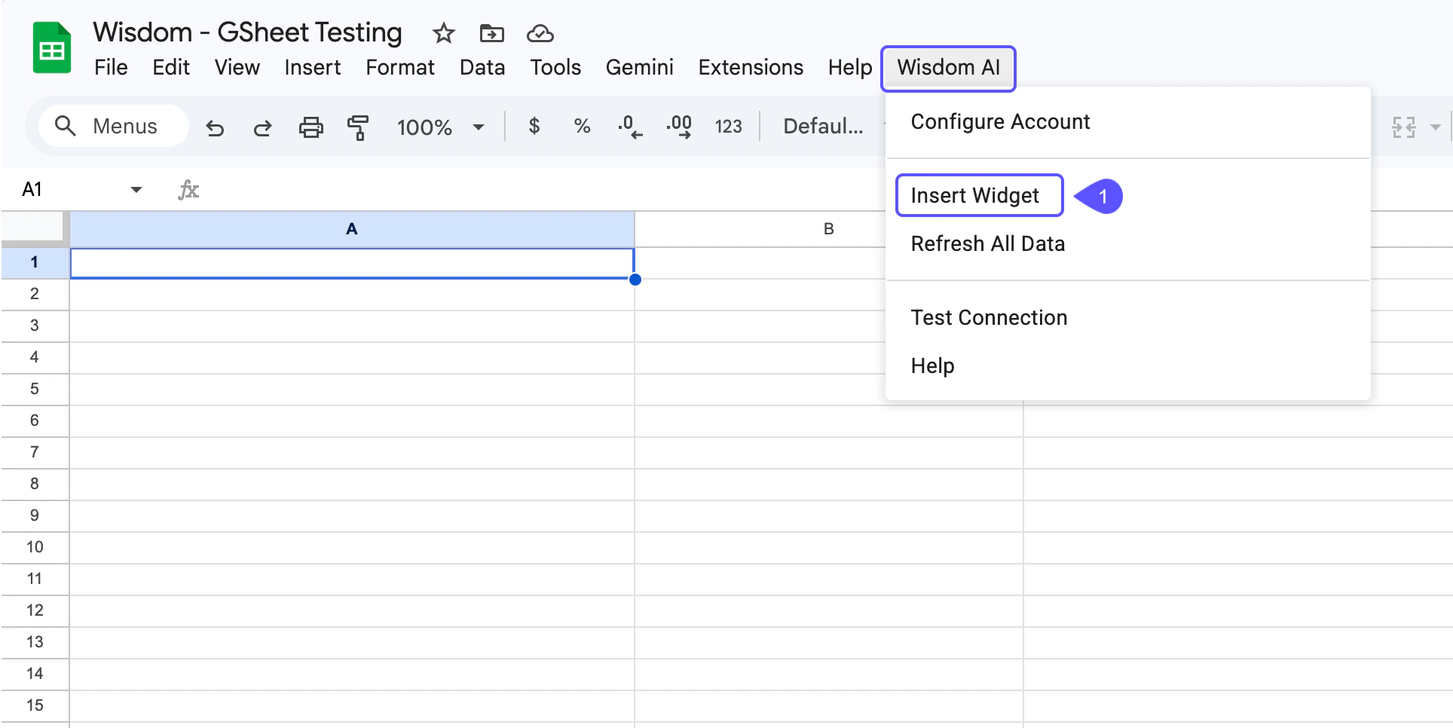Click the merge cells icon
Screen dimensions: 1453x728
tap(1403, 127)
